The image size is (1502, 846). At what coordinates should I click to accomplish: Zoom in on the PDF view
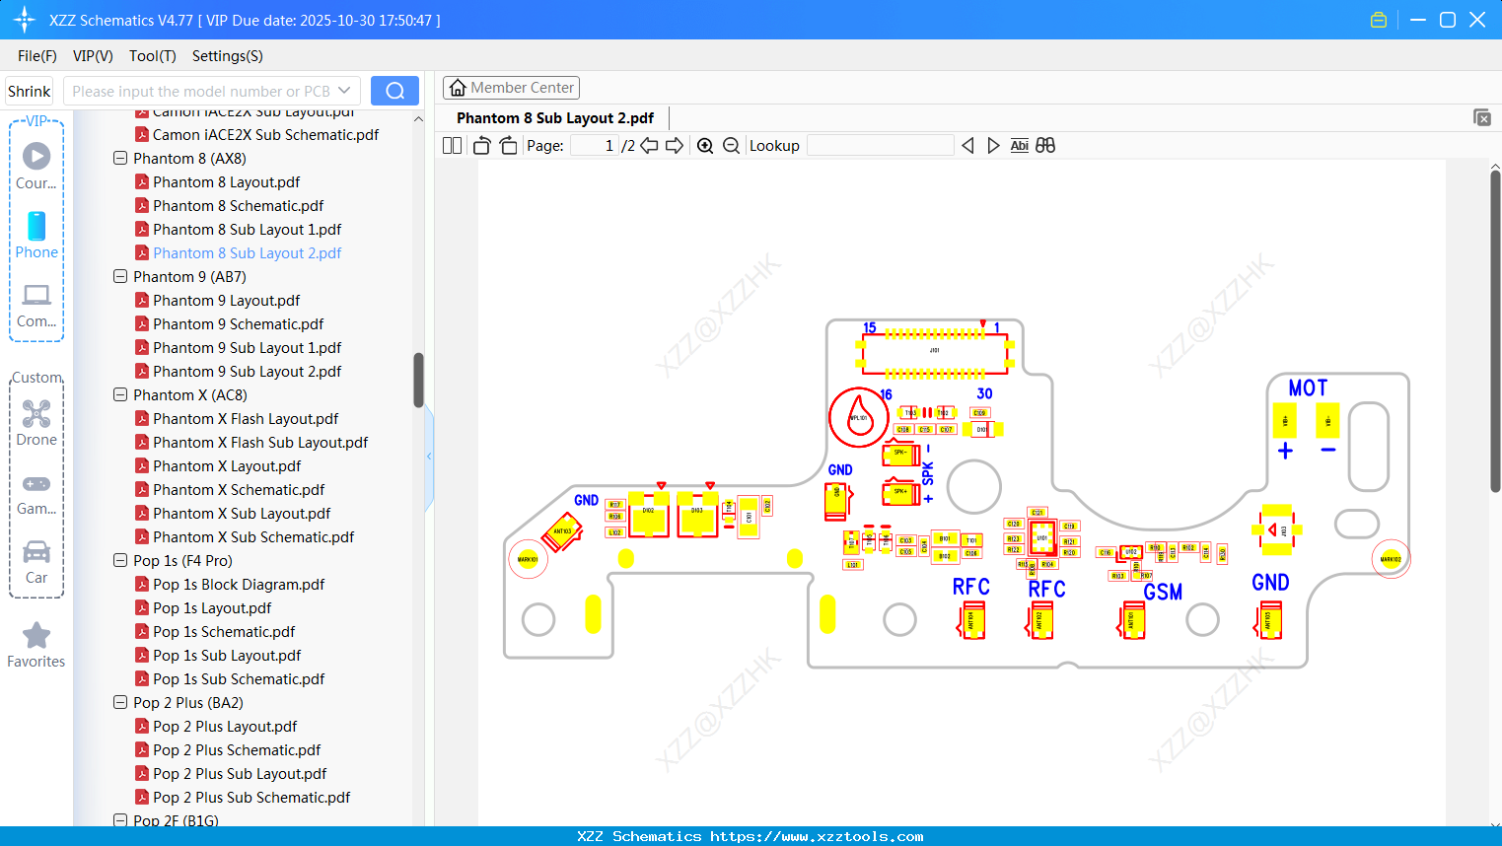pos(705,145)
